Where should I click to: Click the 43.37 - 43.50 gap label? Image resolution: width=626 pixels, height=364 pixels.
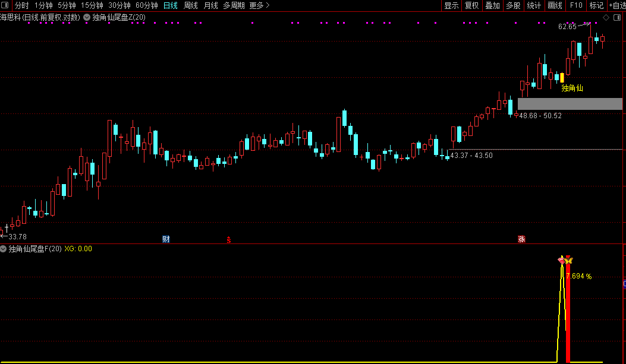[471, 156]
